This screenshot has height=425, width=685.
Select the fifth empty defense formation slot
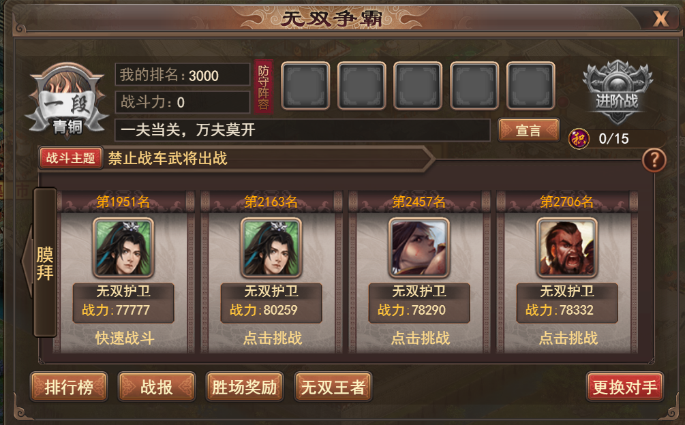pos(530,86)
